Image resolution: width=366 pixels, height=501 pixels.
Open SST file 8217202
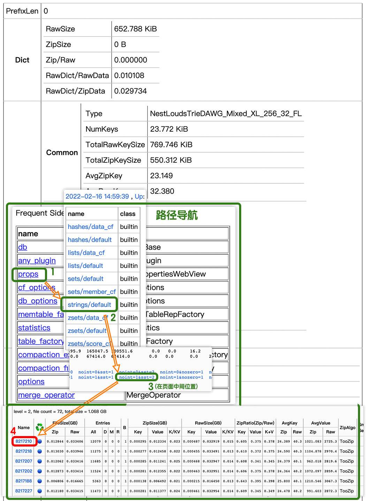pos(24,471)
